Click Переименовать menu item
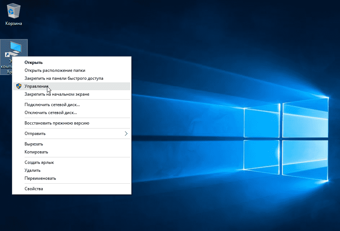 [x=40, y=178]
